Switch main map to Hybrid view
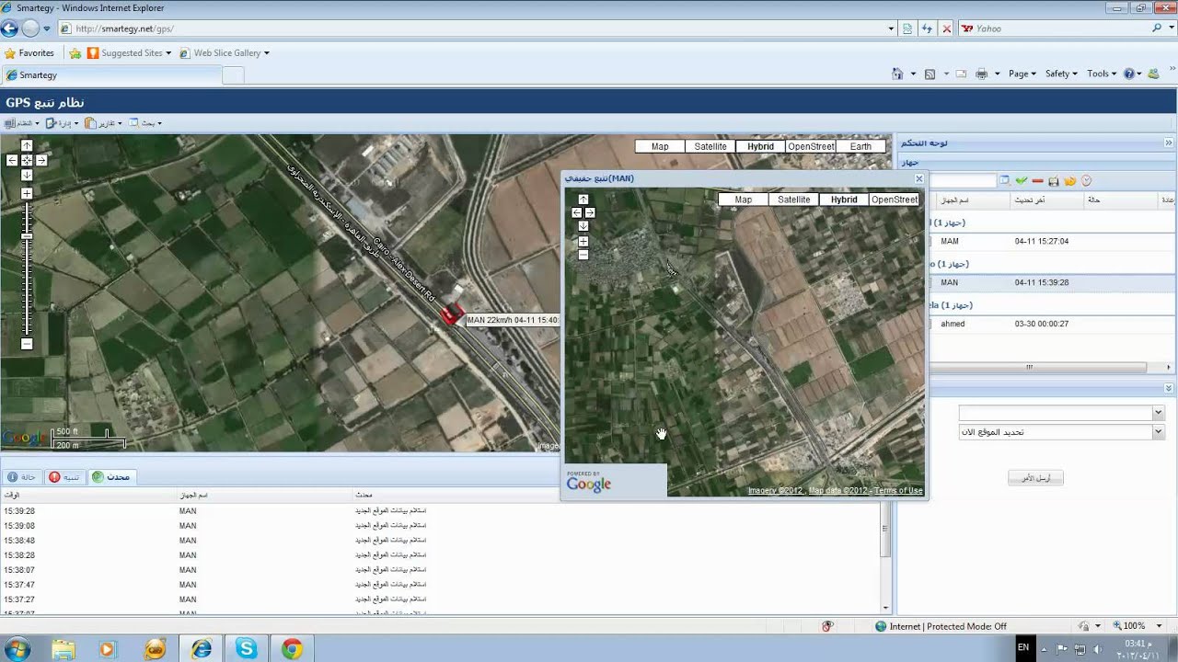This screenshot has width=1178, height=662. click(x=760, y=146)
